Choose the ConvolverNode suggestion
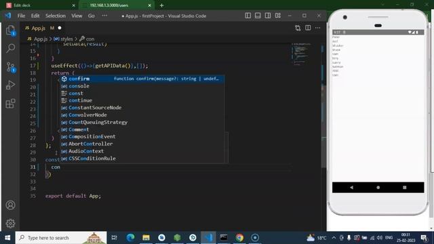 point(142,115)
